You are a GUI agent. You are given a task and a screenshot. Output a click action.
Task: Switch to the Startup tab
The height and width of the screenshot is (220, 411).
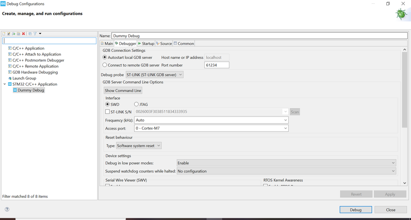pyautogui.click(x=146, y=44)
